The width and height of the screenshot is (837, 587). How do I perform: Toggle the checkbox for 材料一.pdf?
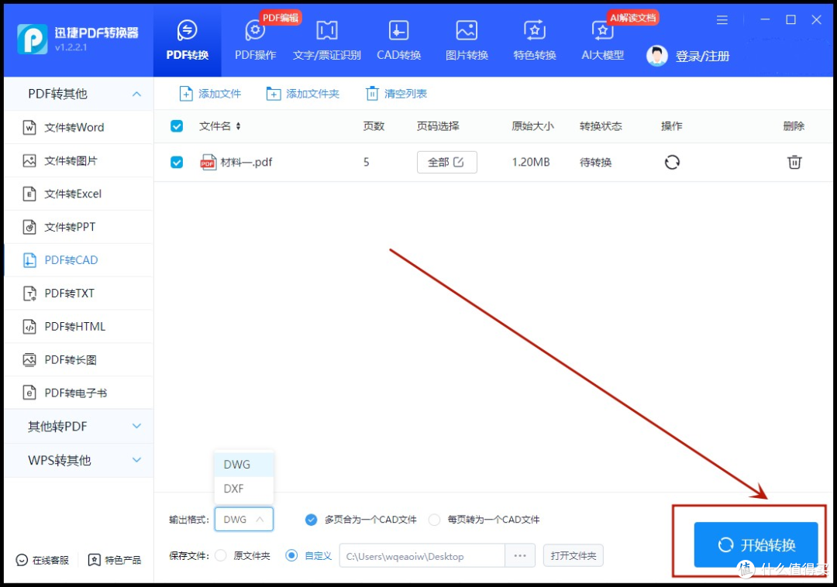177,162
